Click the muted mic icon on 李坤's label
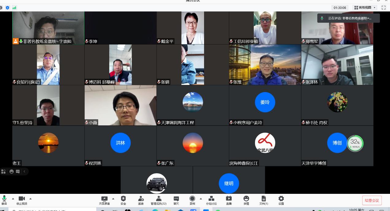 pos(87,41)
